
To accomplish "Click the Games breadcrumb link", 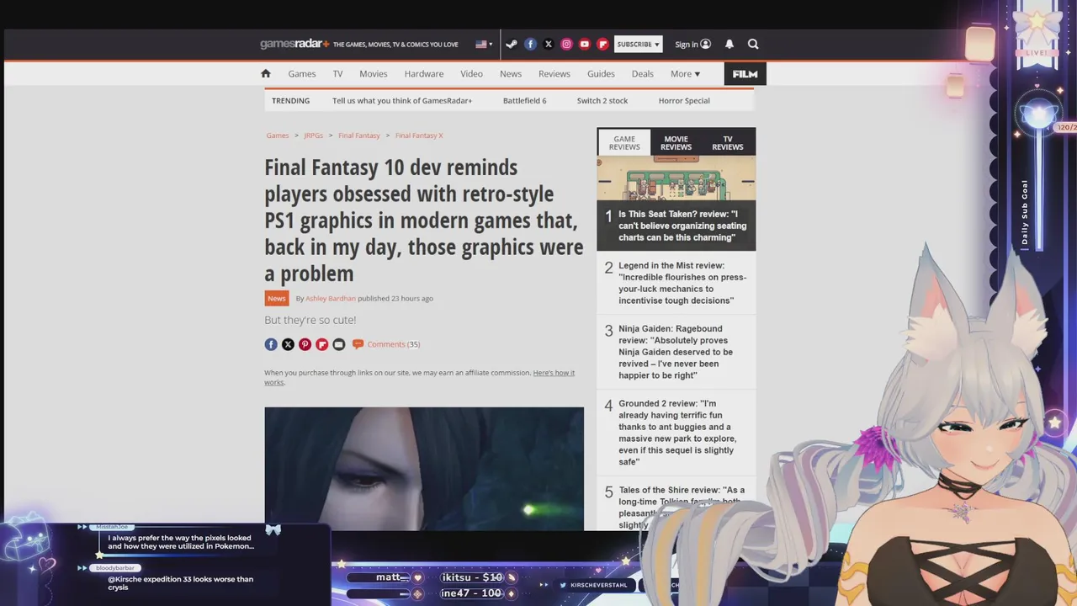I will [278, 136].
